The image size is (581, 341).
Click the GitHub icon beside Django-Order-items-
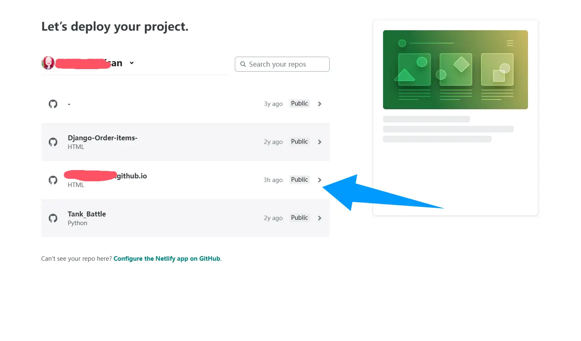pos(53,142)
